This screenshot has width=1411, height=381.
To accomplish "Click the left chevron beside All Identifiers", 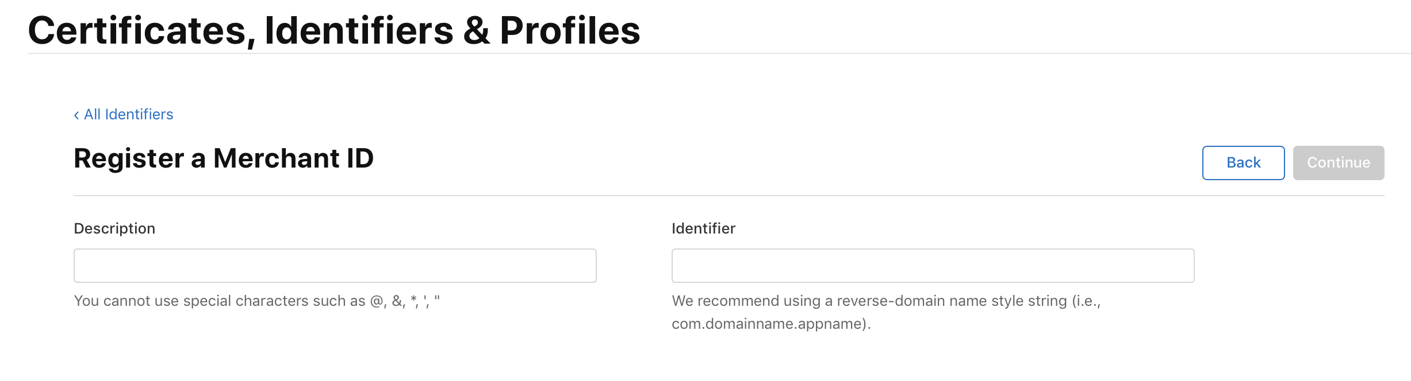I will pos(76,115).
